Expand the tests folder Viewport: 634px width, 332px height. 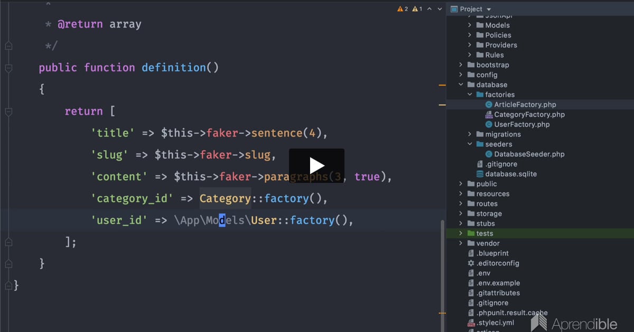tap(461, 233)
